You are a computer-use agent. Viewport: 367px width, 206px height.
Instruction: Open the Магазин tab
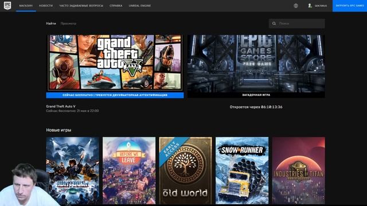[26, 6]
